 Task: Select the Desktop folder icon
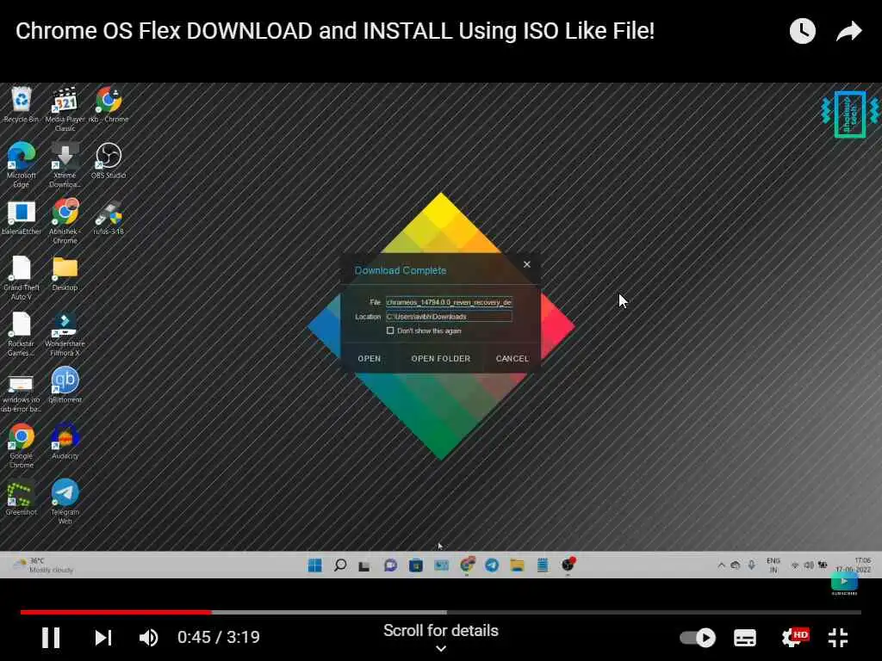point(65,274)
